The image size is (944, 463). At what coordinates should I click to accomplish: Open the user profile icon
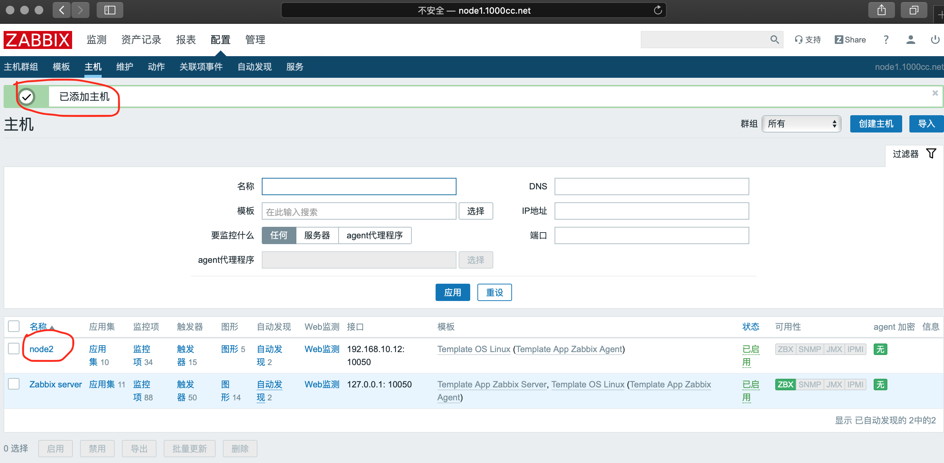[910, 40]
